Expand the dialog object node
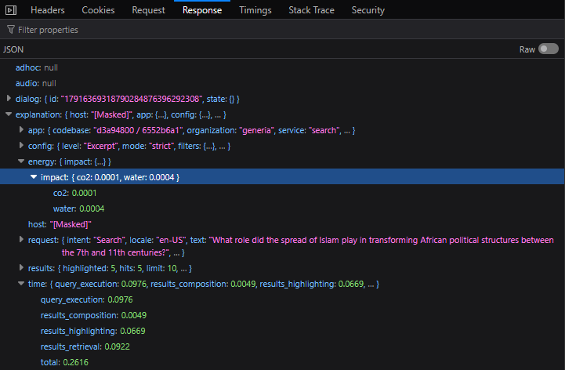 click(9, 99)
